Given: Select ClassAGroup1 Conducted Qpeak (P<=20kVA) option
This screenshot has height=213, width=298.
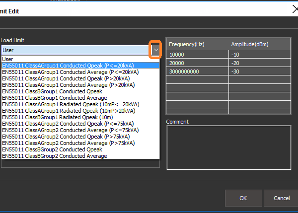Looking at the screenshot, I should point(70,66).
